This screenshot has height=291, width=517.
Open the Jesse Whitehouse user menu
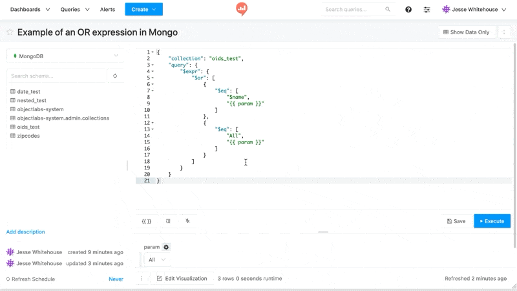point(474,9)
